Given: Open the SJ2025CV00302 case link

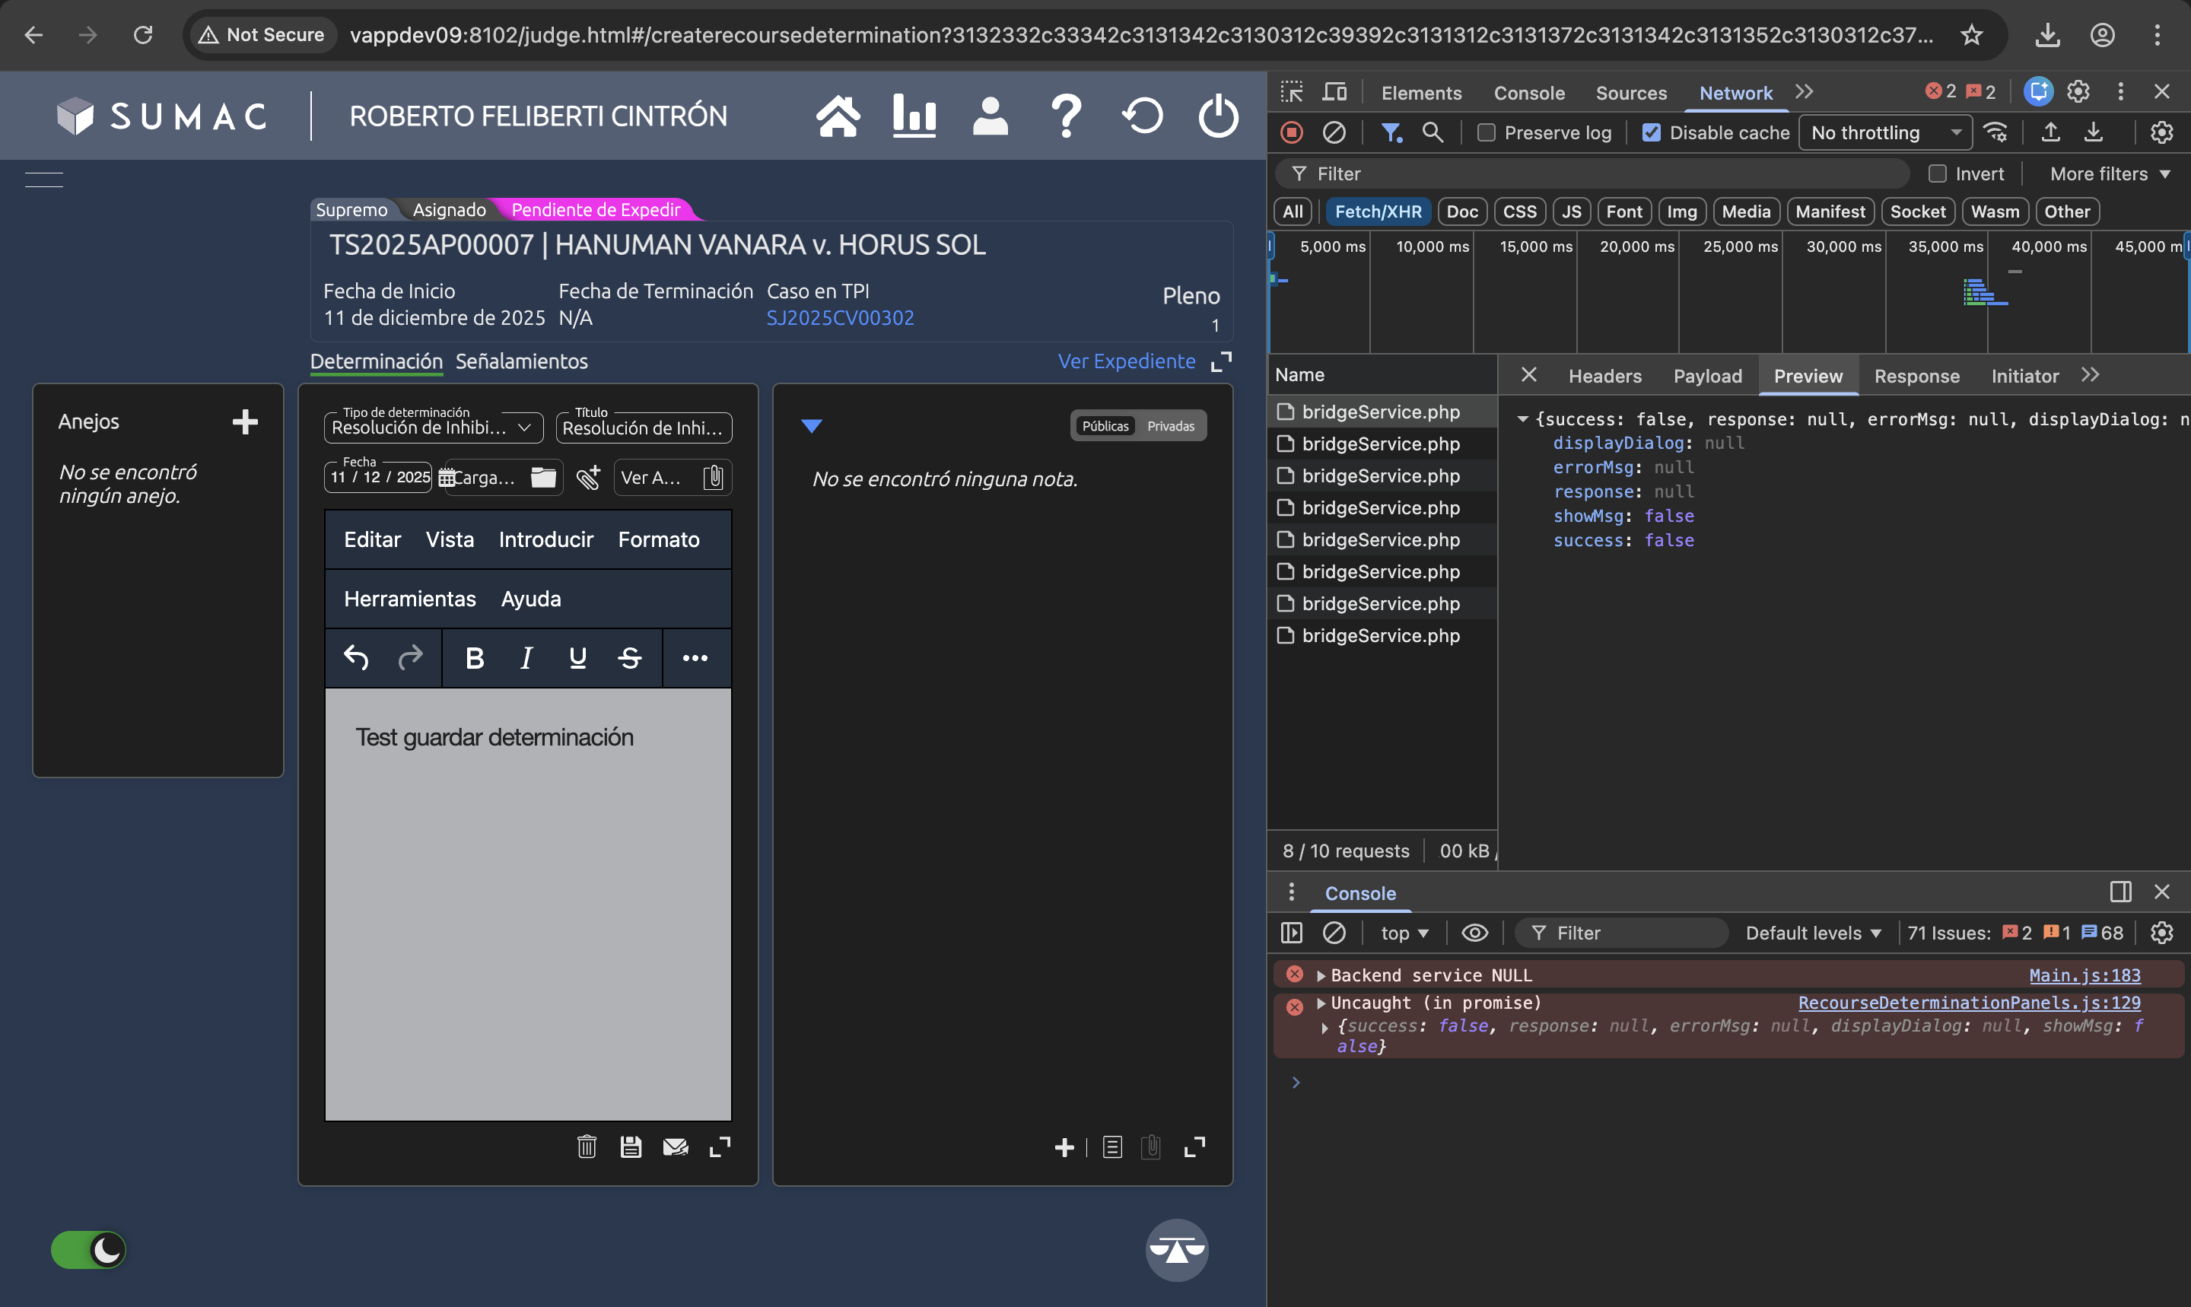Looking at the screenshot, I should [x=840, y=318].
